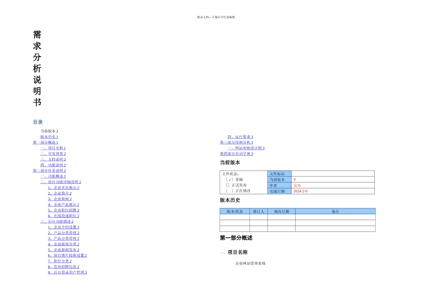
Task: Follow the 9、后台登录用户管理 link
Action: click(x=67, y=272)
